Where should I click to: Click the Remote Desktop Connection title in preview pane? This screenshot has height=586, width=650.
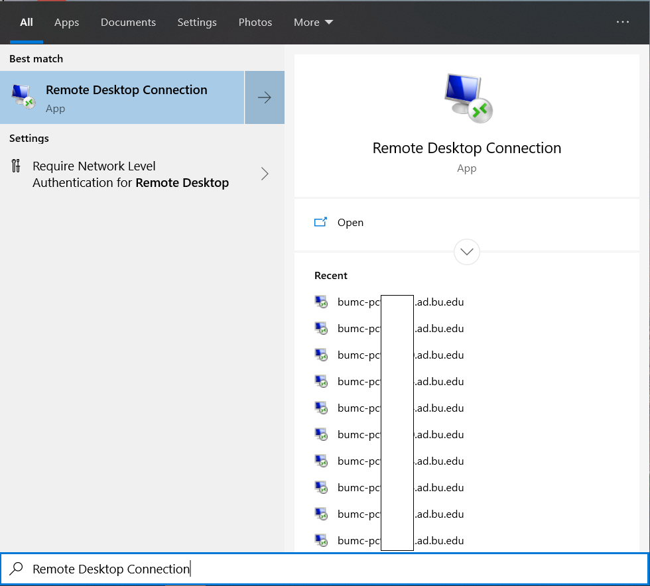click(466, 148)
